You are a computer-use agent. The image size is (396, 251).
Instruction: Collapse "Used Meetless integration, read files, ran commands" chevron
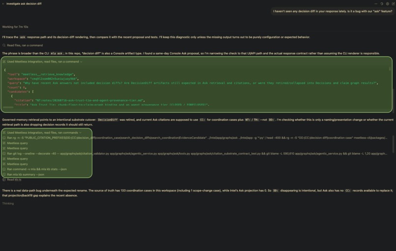coord(80,132)
